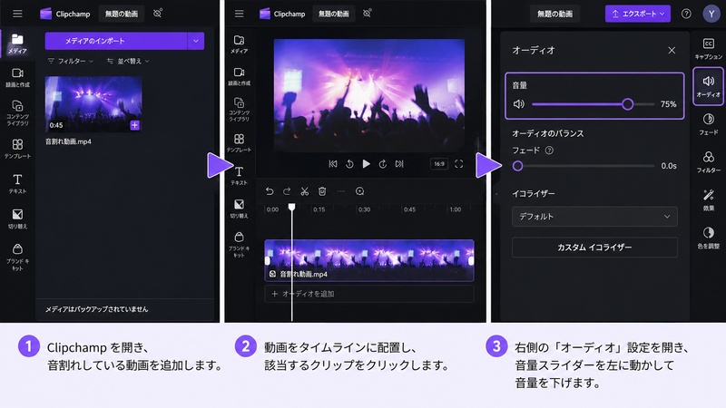The image size is (726, 408).
Task: Open コンテンツライブラリ in left panel sidebar
Action: click(x=17, y=112)
